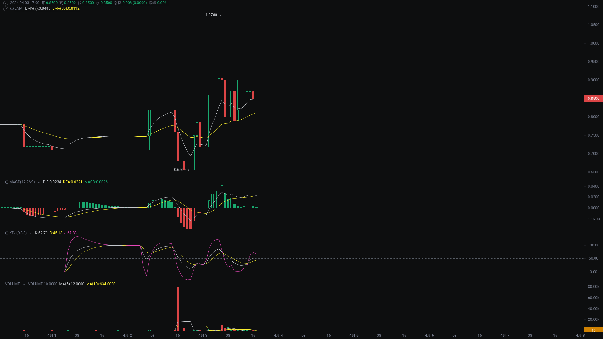The image size is (603, 339).
Task: Click the KDJ(9,3,3) indicator label
Action: tap(18, 233)
